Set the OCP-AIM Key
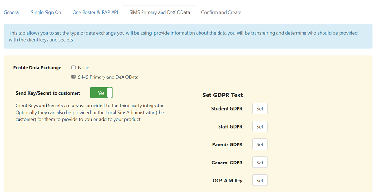 click(260, 181)
